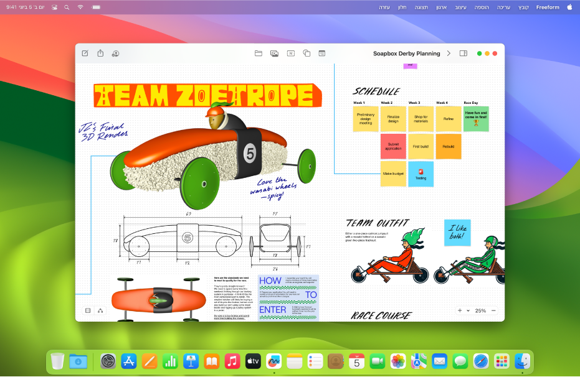Click the Wi-Fi status icon
Viewport: 580px width, 377px height.
(80, 7)
